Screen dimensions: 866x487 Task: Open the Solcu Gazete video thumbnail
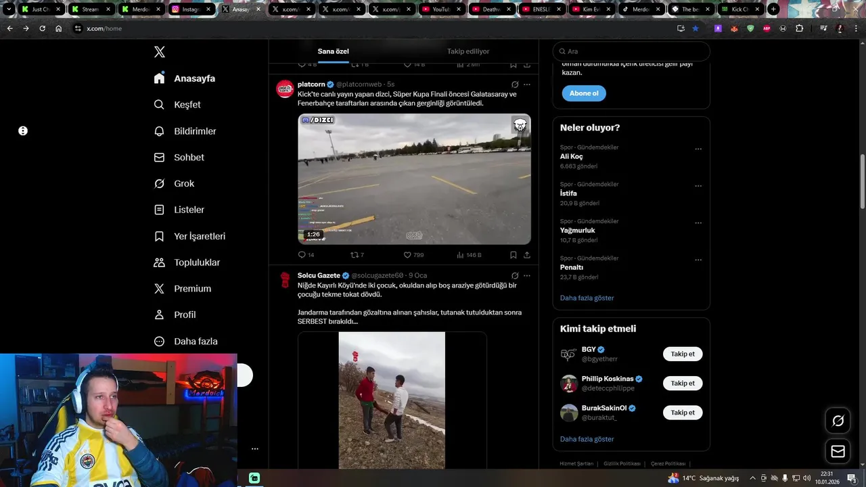[392, 400]
